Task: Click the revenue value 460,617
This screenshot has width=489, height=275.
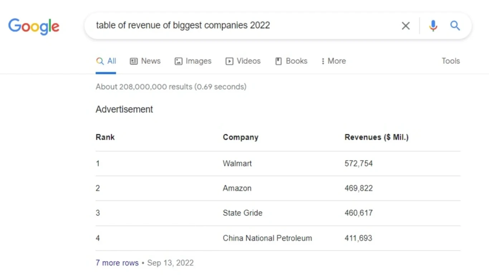Action: [x=359, y=213]
